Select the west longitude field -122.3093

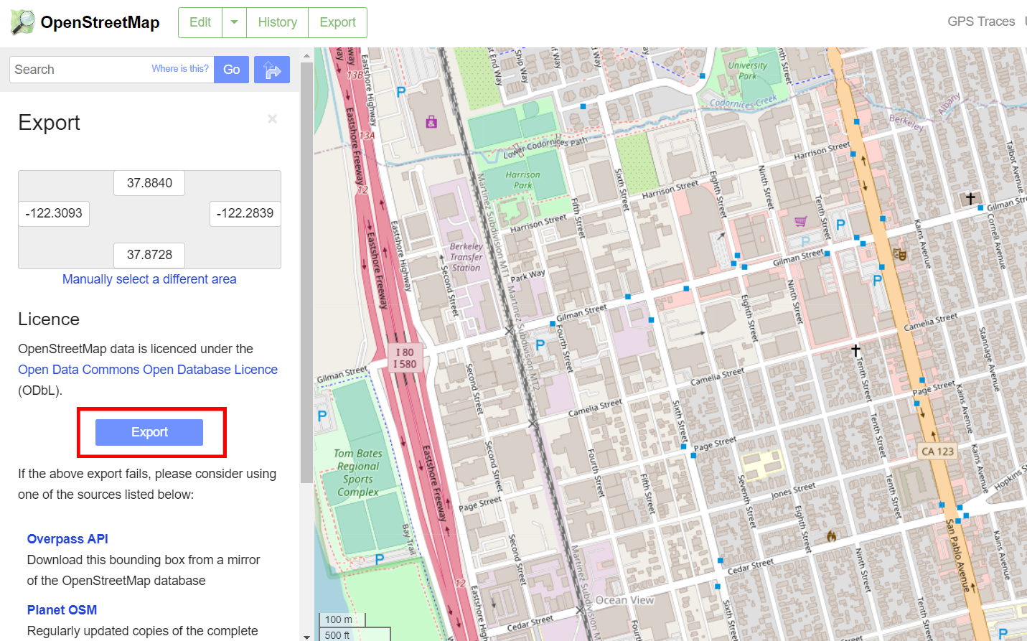click(x=54, y=213)
